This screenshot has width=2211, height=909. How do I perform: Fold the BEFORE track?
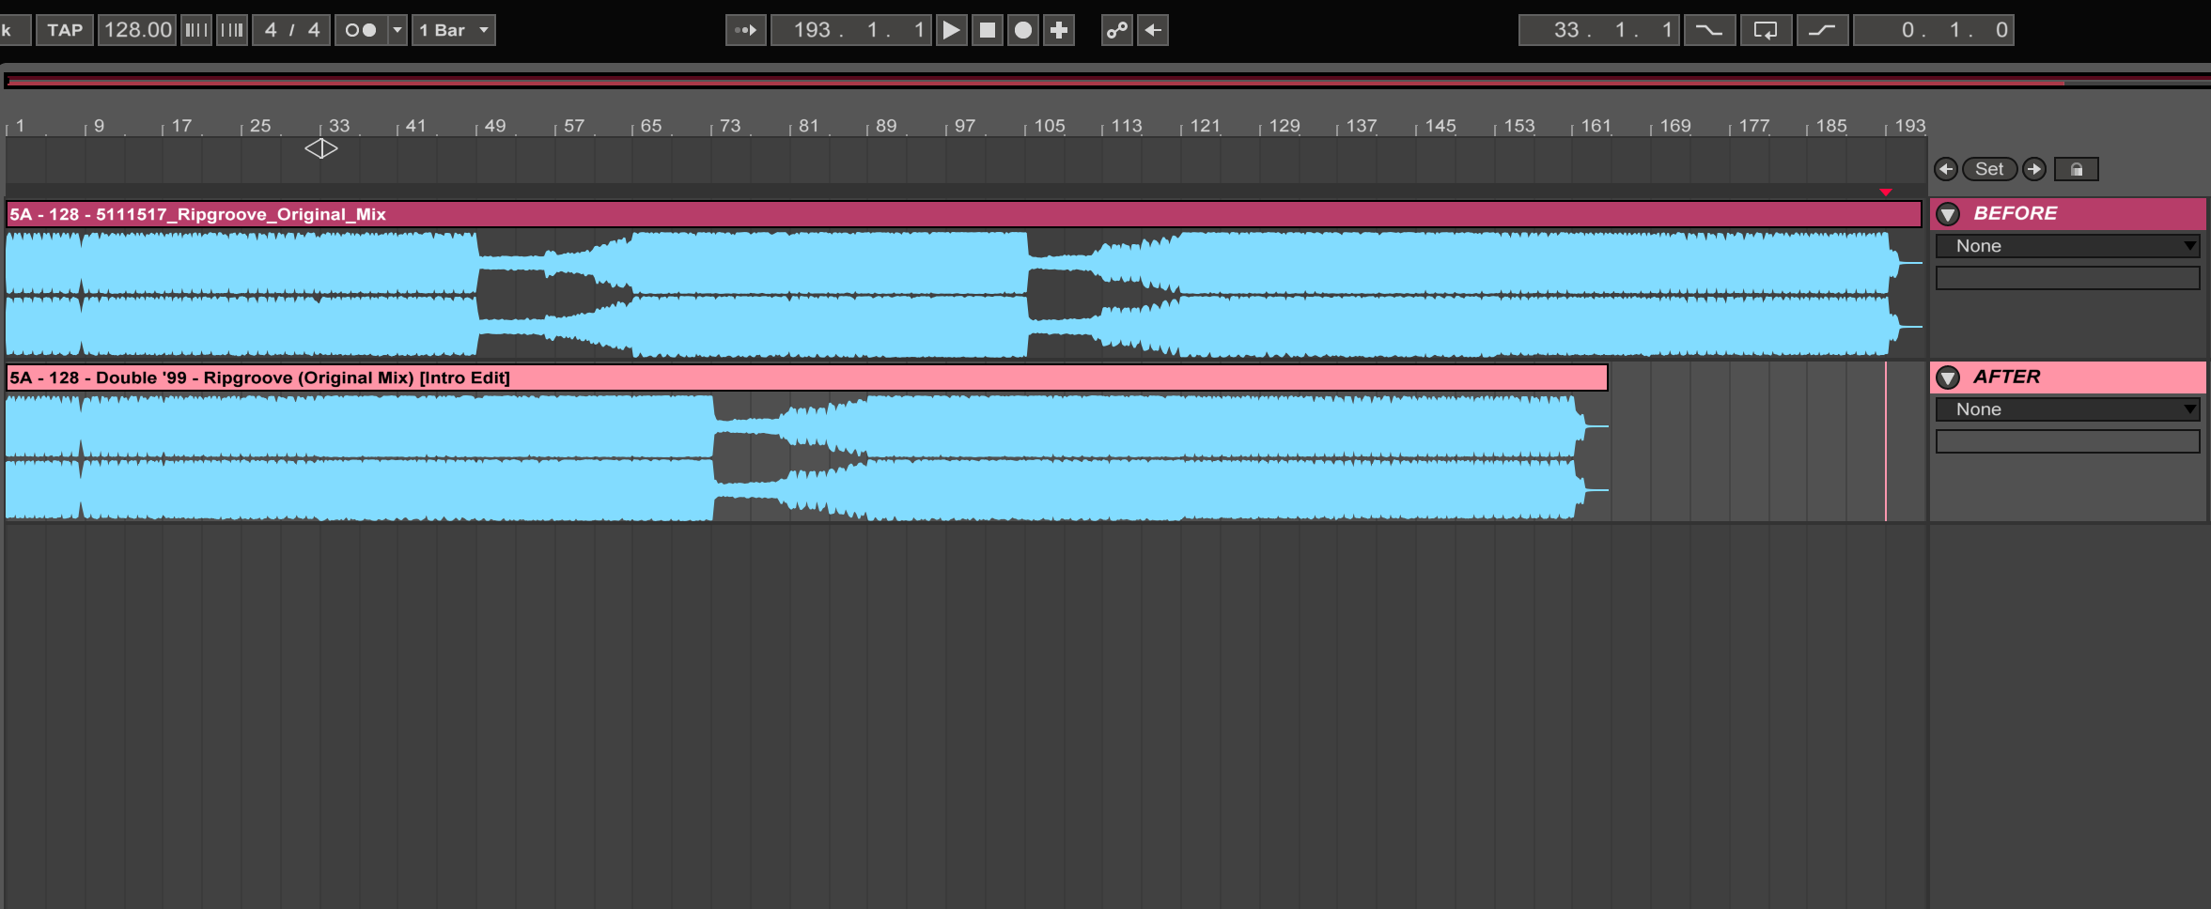[x=1948, y=214]
